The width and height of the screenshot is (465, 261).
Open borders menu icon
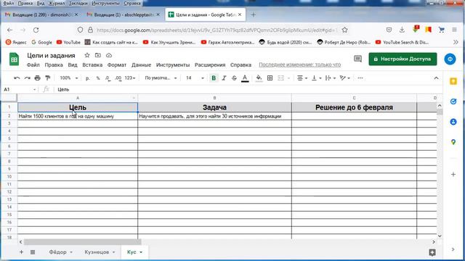click(270, 78)
